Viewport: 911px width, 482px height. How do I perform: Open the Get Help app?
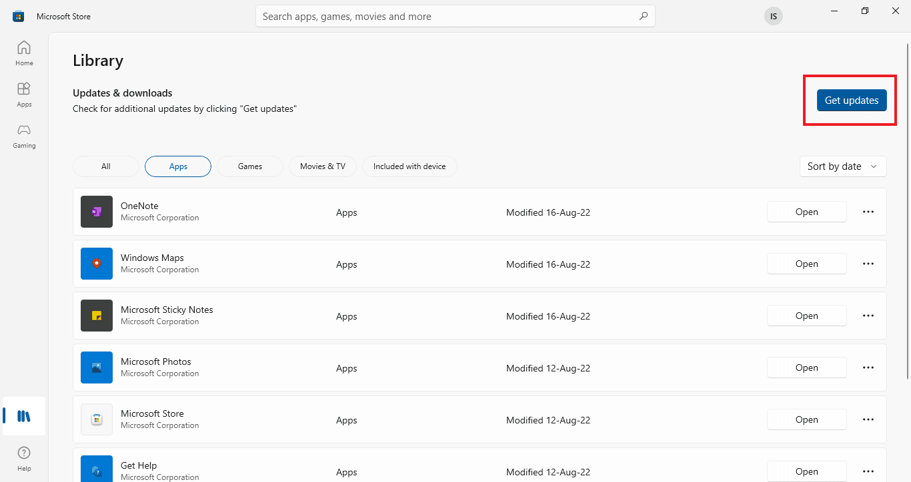pyautogui.click(x=806, y=471)
